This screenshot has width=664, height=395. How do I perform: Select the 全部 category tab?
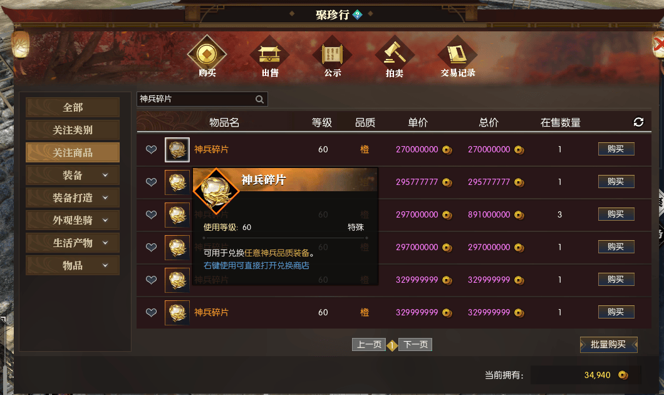pyautogui.click(x=73, y=107)
